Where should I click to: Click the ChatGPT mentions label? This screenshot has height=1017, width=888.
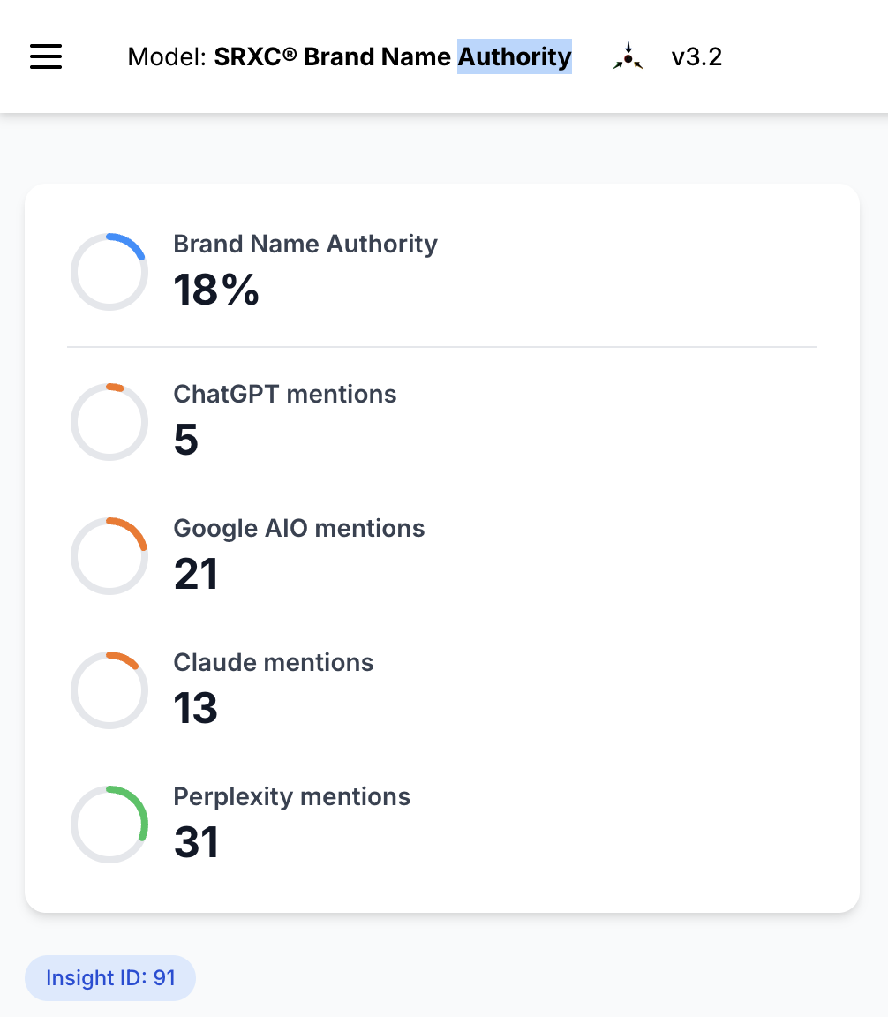tap(285, 394)
